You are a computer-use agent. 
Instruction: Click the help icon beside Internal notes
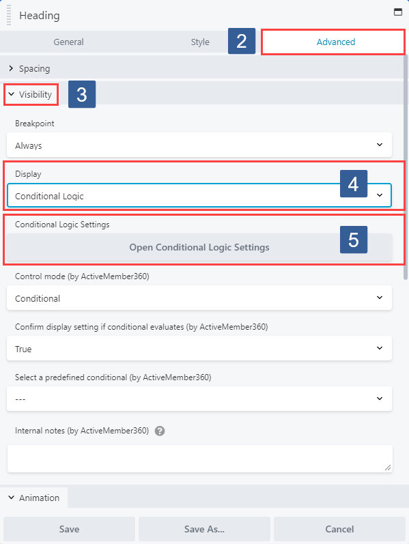point(160,431)
